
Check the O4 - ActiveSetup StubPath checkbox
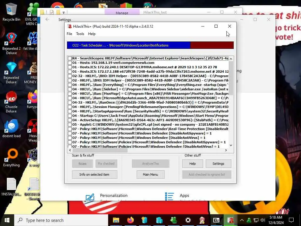click(x=70, y=120)
